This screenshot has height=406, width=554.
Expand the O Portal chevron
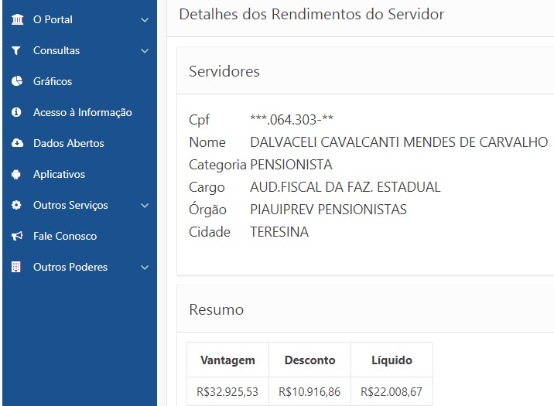[x=145, y=20]
